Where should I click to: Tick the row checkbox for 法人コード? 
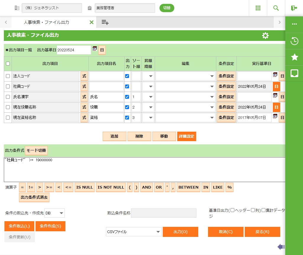click(8, 76)
